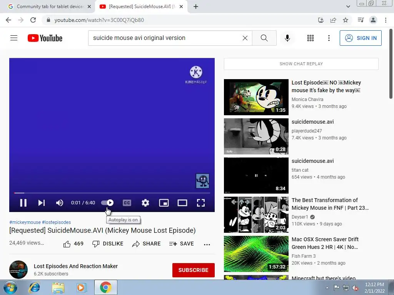Open the #lostepisodes hashtag link

pos(56,222)
